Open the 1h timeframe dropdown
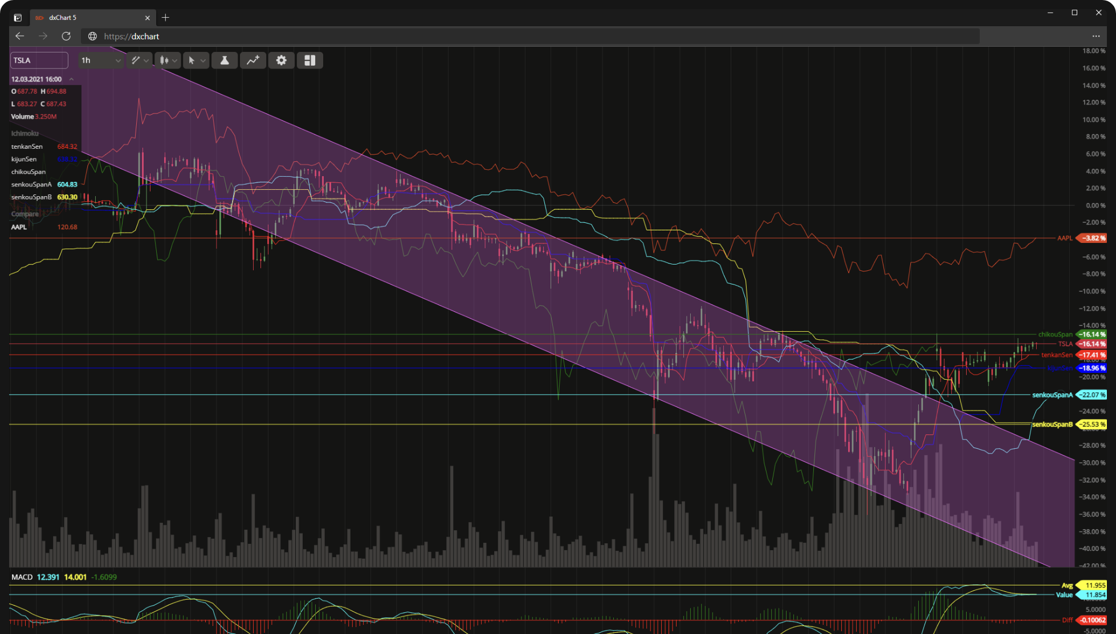This screenshot has height=634, width=1116. (x=100, y=60)
